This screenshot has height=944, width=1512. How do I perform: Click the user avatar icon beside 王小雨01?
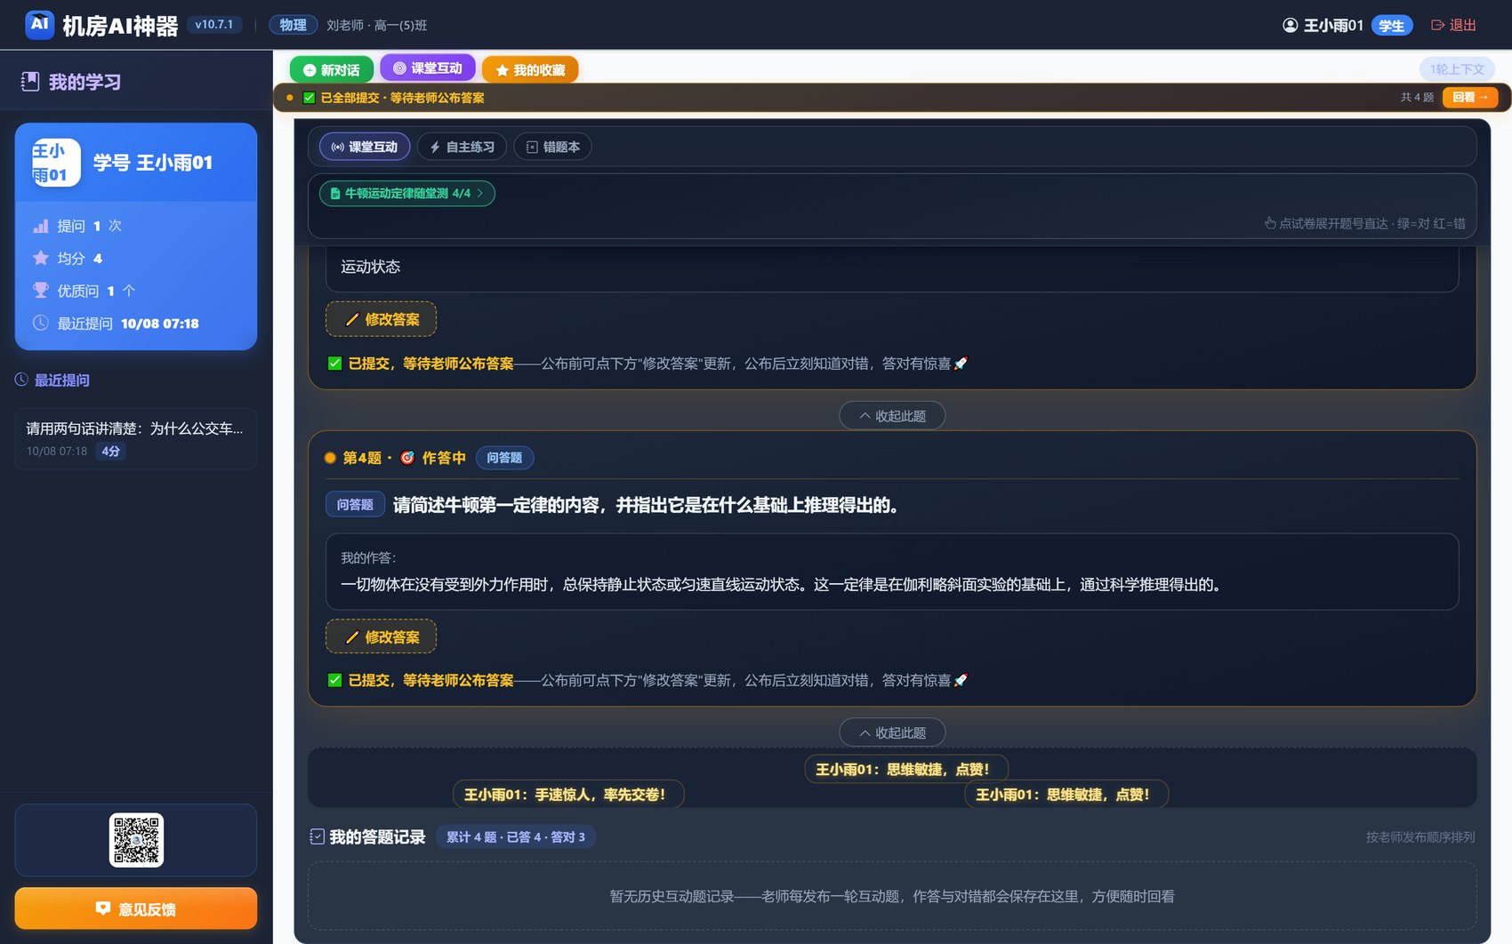pyautogui.click(x=1291, y=25)
